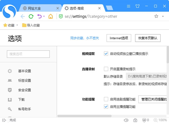Click the back navigation arrow
This screenshot has width=169, height=123.
[23, 16]
